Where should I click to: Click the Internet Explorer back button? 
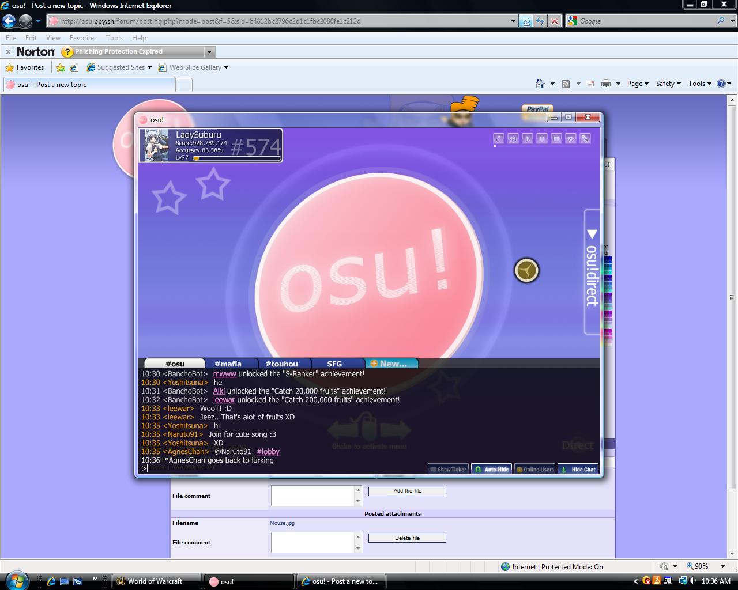click(9, 21)
